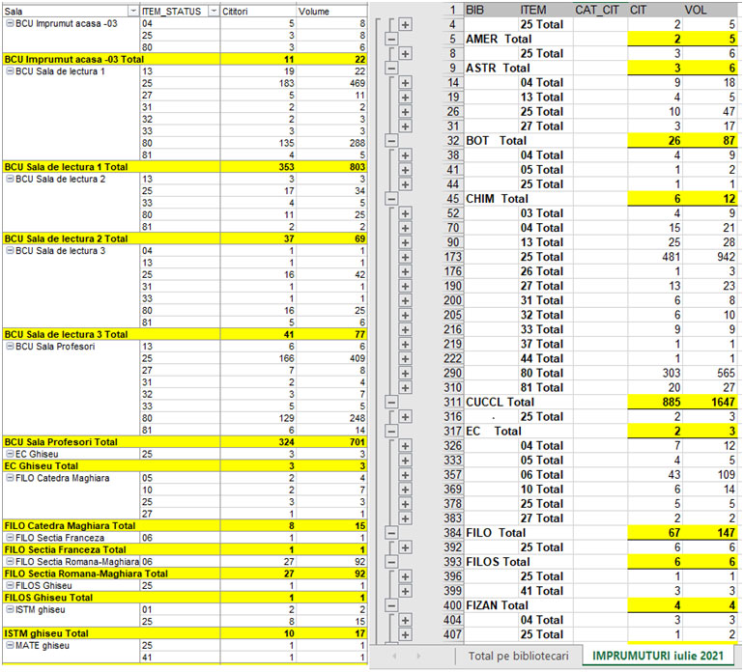Click BCU Sala de lectura 1 Total row

[x=185, y=167]
